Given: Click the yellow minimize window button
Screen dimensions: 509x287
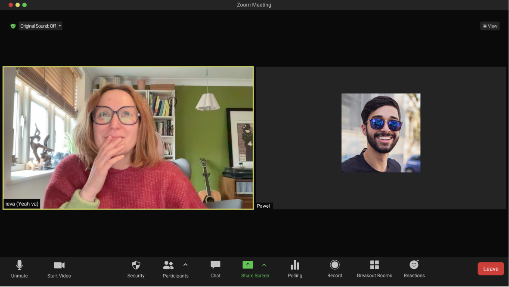Looking at the screenshot, I should [x=18, y=5].
